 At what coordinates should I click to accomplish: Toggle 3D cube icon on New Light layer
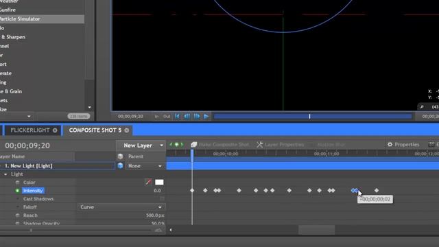(x=121, y=165)
